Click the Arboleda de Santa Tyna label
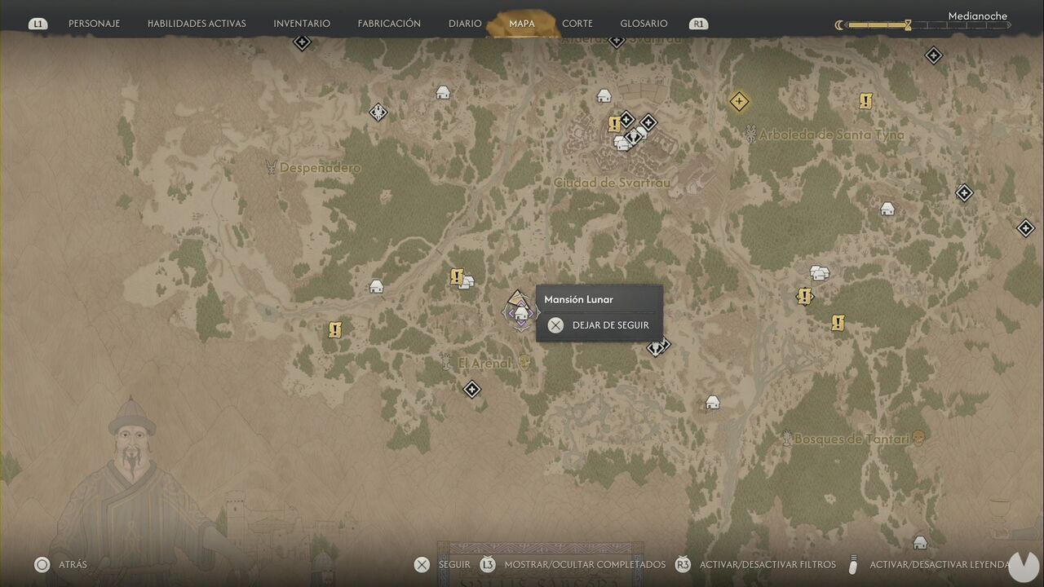Viewport: 1044px width, 587px height. click(831, 135)
